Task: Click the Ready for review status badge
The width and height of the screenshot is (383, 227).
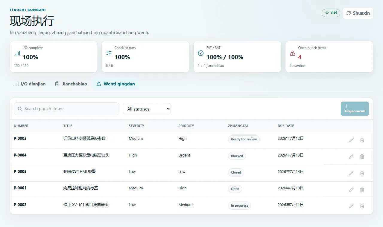Action: point(244,139)
